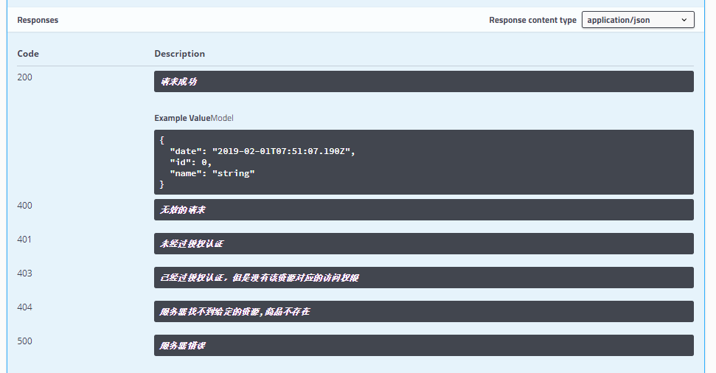
Task: Click the Description column header
Action: pos(179,54)
